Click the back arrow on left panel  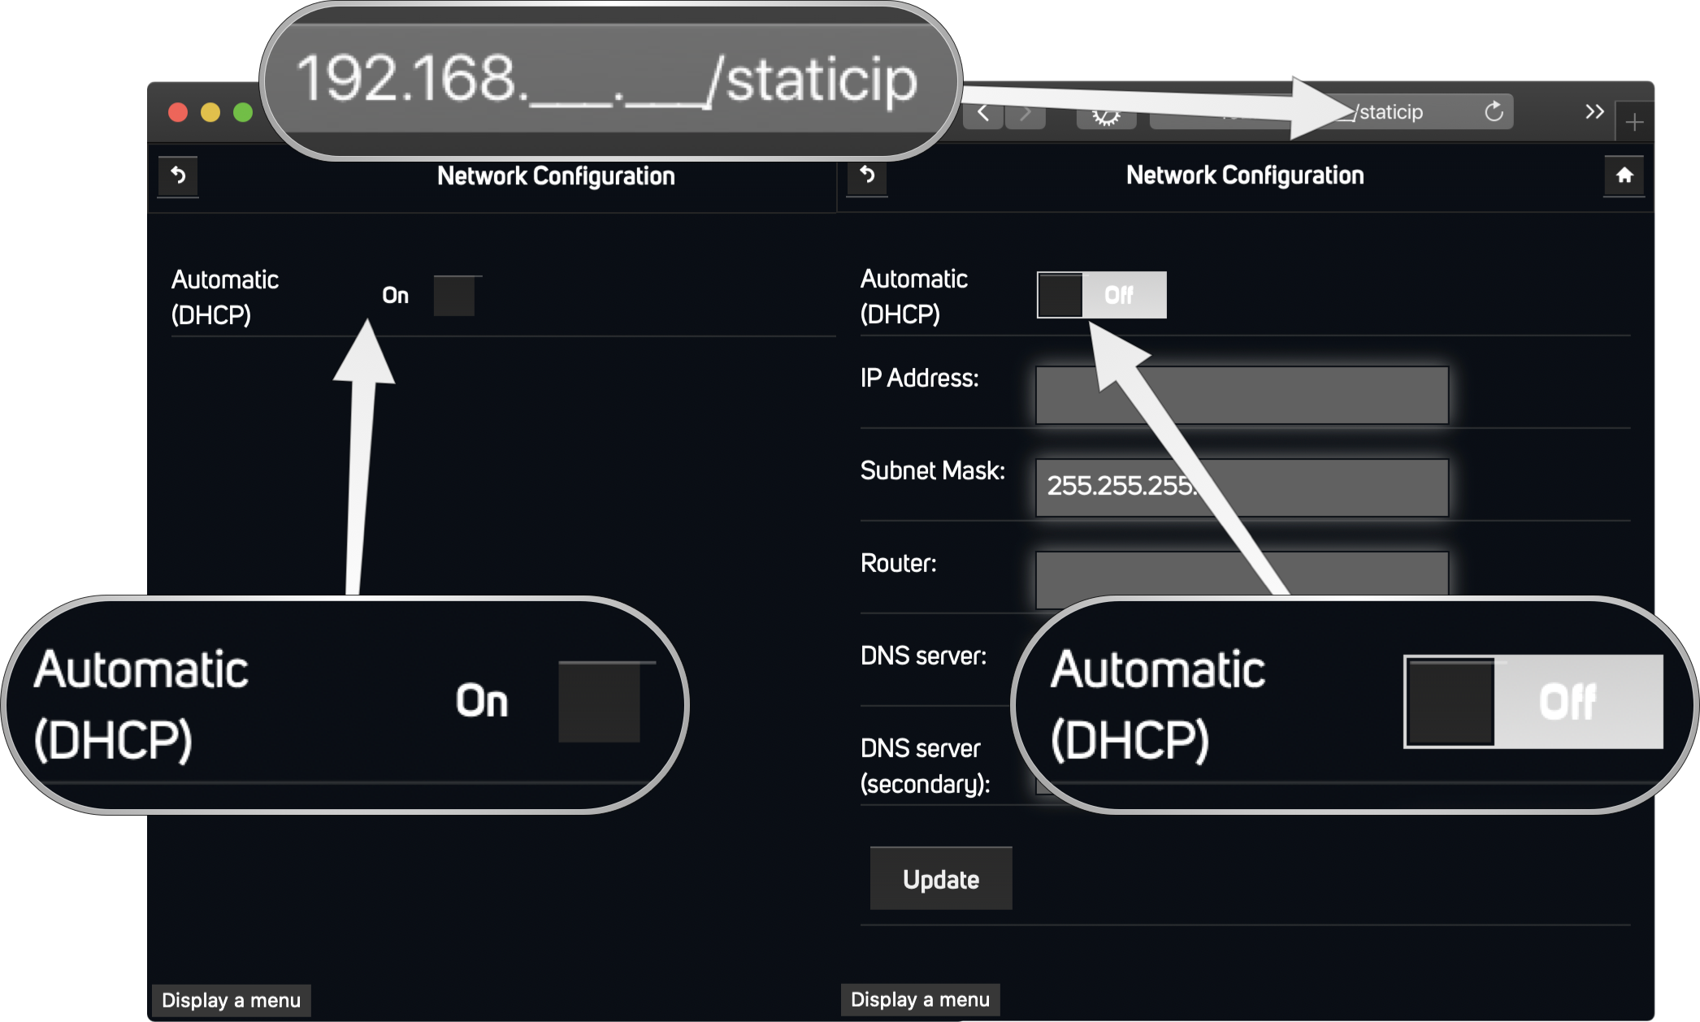pyautogui.click(x=177, y=174)
